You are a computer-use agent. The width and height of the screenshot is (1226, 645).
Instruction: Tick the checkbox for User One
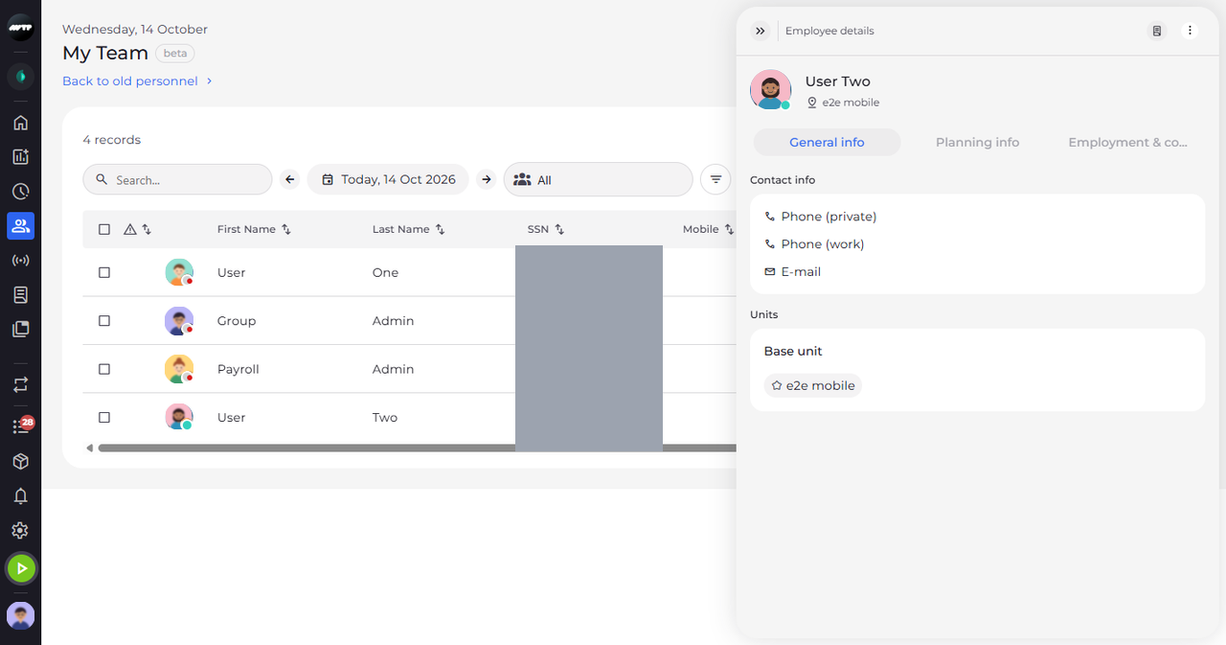coord(104,272)
